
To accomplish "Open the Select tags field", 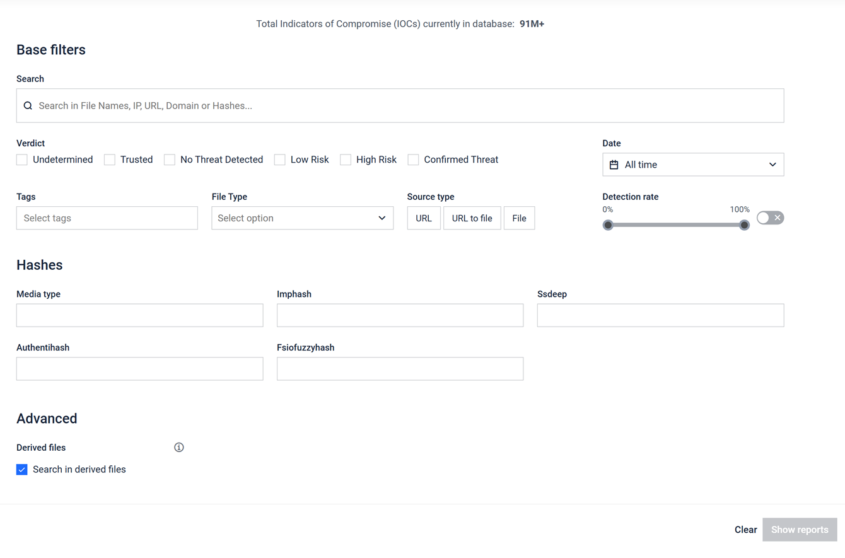I will [x=107, y=218].
